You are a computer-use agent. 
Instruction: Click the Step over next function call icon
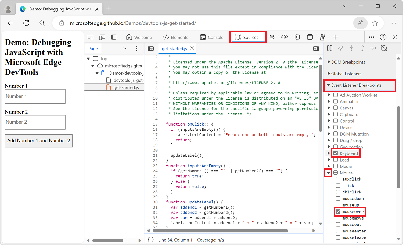click(341, 48)
